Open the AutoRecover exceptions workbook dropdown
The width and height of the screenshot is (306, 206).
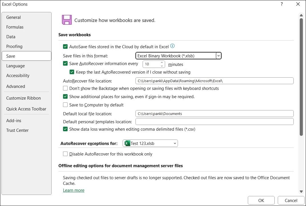pos(175,143)
